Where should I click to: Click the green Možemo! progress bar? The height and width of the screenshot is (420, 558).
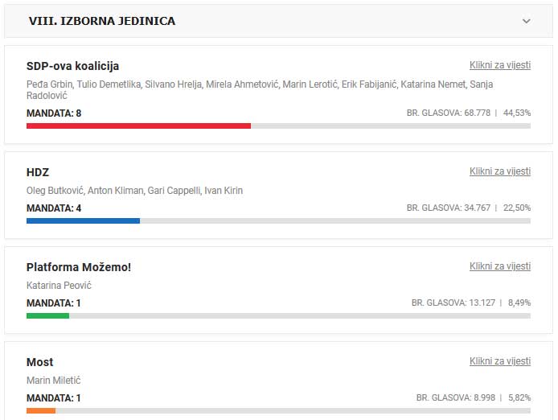pos(47,315)
